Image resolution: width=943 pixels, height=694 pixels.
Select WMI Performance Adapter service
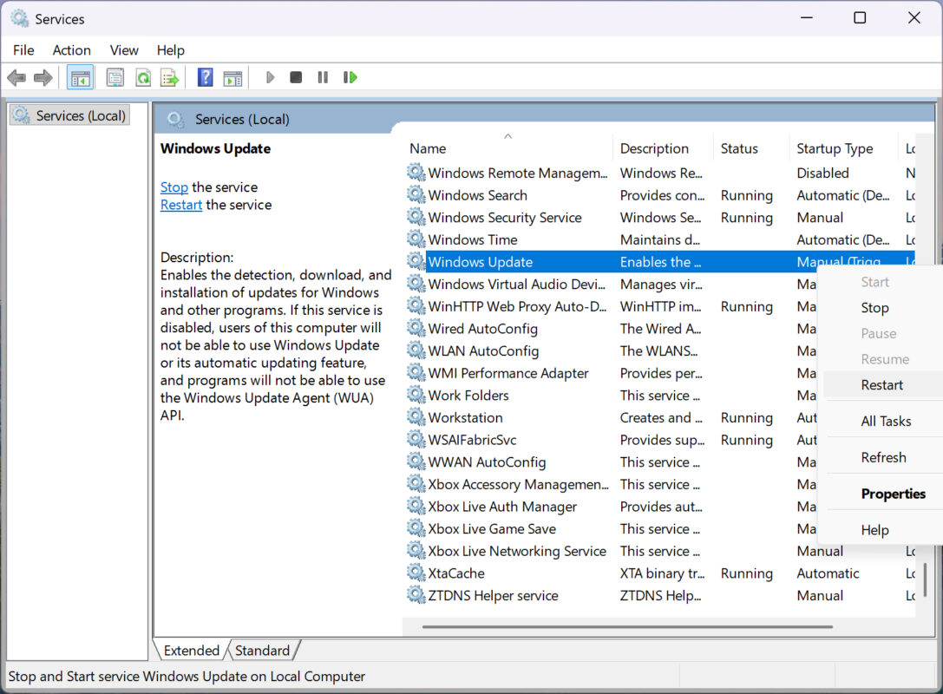point(611,373)
